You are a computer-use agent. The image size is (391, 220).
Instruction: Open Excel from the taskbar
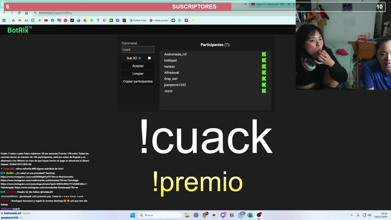point(250,215)
